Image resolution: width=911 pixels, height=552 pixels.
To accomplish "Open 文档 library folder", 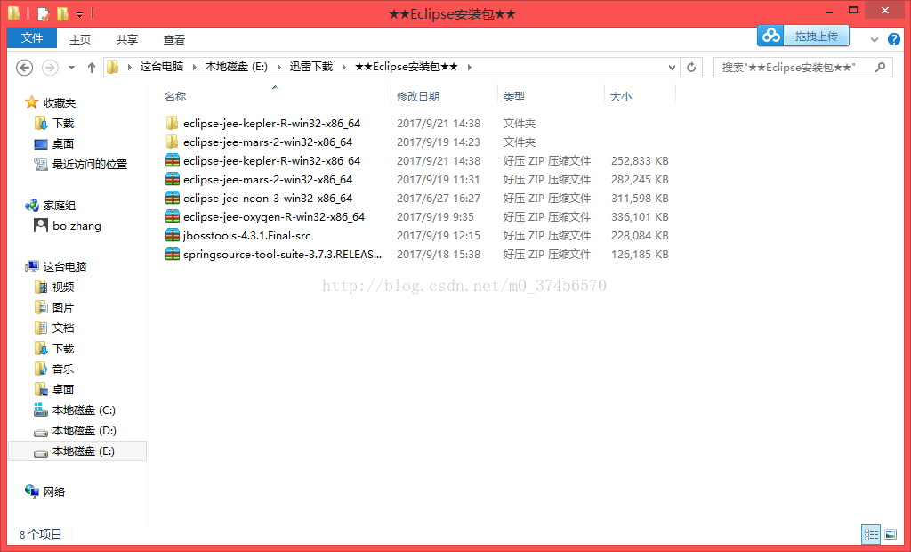I will coord(63,328).
